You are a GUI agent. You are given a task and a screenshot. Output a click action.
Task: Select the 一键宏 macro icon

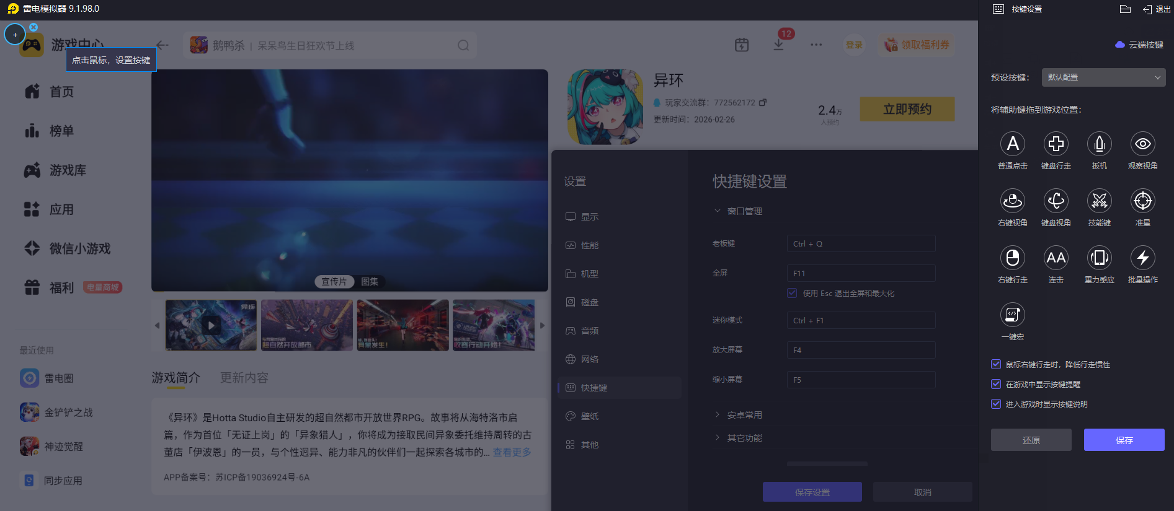(1013, 315)
